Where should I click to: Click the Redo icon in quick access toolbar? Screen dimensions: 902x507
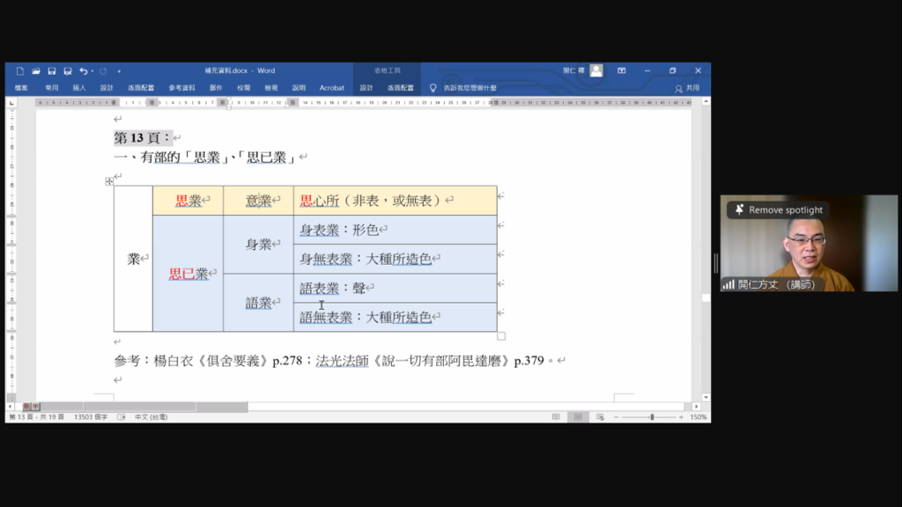pyautogui.click(x=103, y=71)
